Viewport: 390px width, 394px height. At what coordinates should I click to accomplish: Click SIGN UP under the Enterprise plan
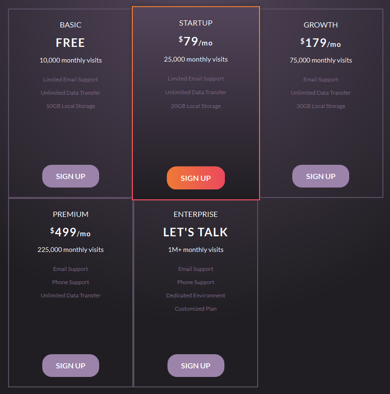click(195, 365)
